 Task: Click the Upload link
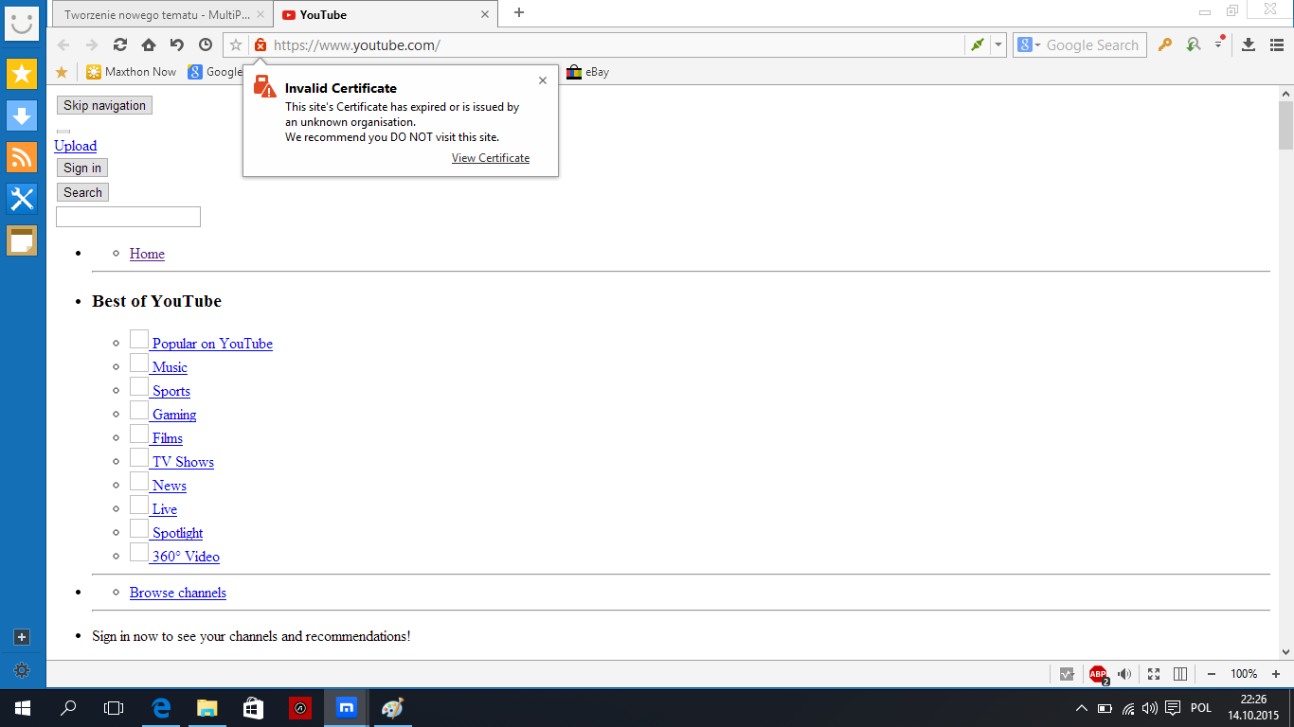click(x=75, y=146)
